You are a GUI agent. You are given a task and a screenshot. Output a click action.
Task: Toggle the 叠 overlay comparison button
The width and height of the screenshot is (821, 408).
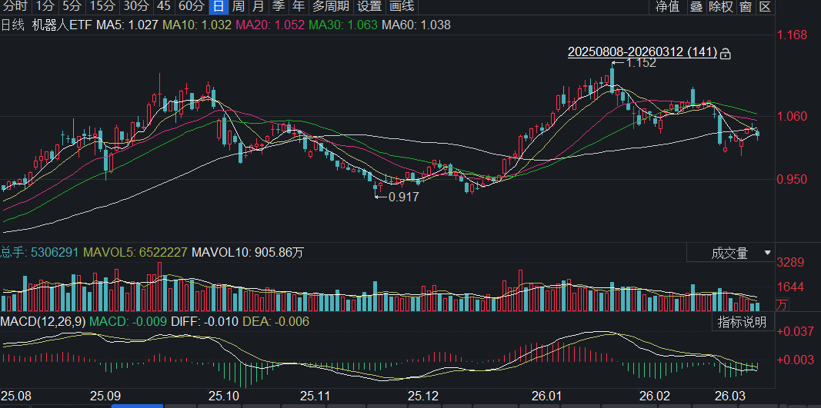click(x=696, y=7)
